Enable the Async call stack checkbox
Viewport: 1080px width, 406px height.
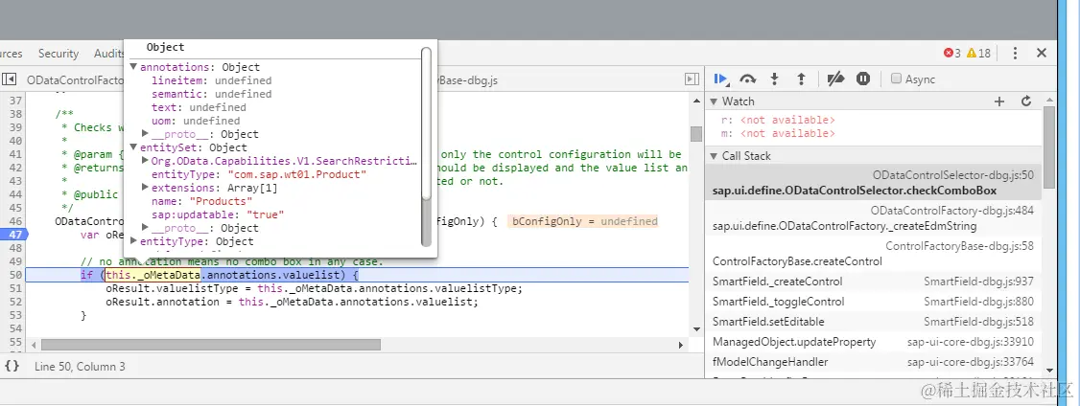click(896, 79)
